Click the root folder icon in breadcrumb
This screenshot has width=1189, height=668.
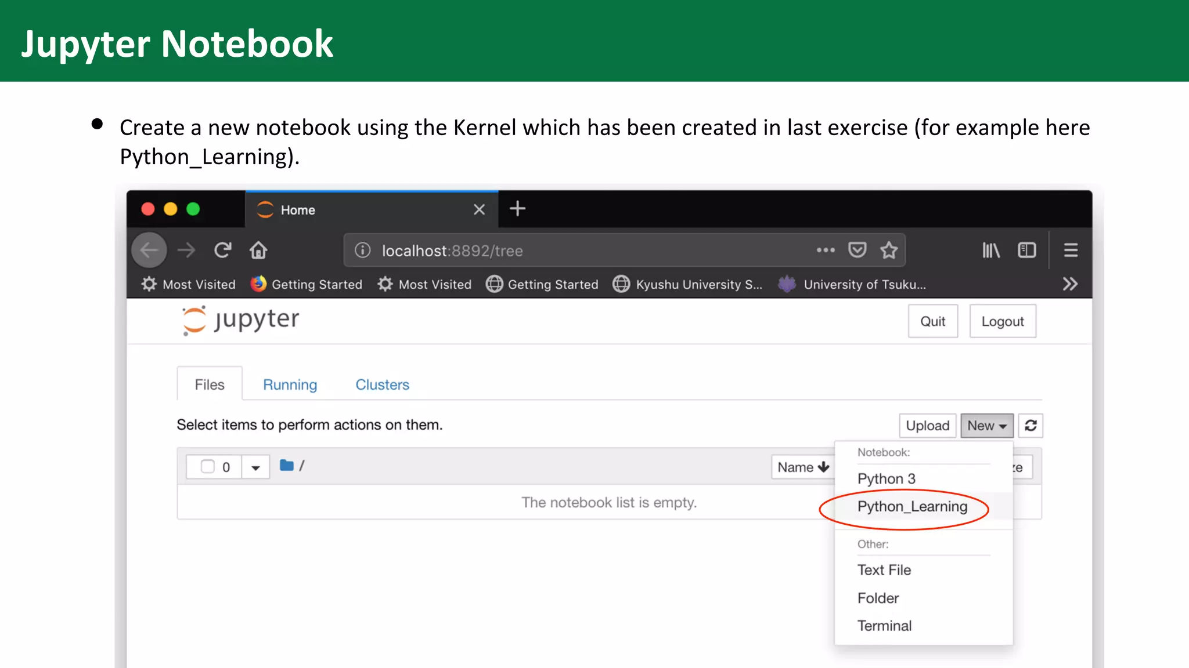(287, 465)
